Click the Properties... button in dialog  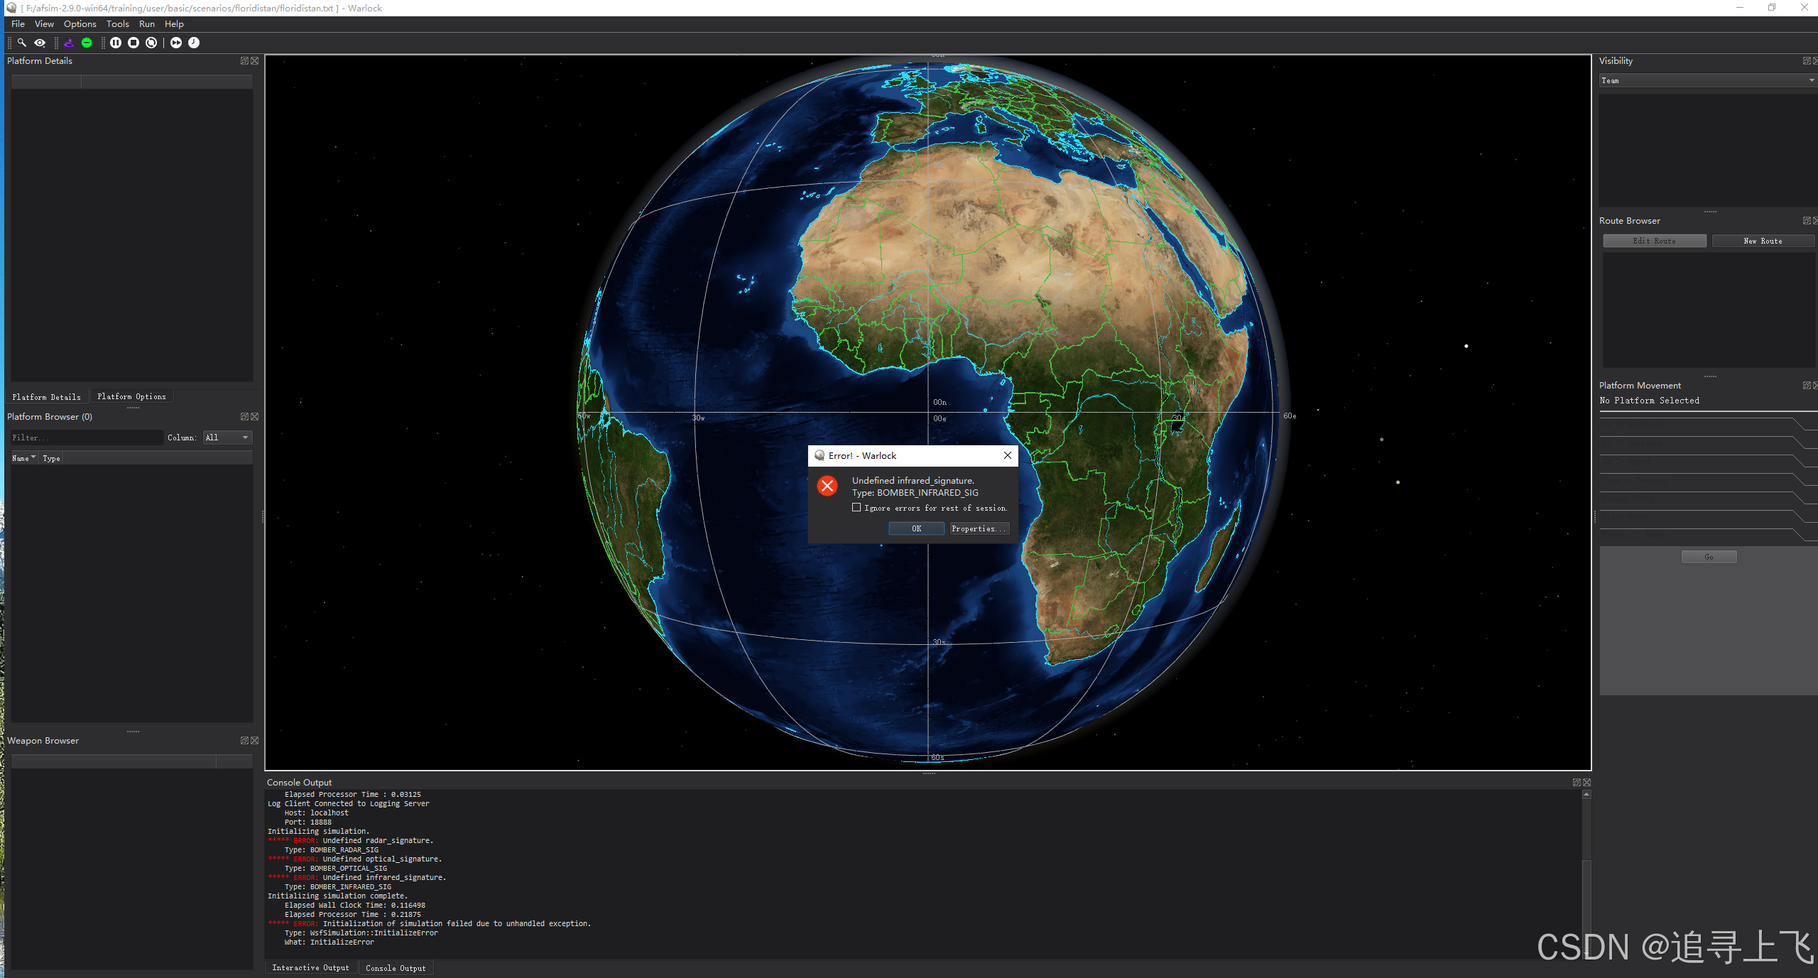tap(979, 528)
